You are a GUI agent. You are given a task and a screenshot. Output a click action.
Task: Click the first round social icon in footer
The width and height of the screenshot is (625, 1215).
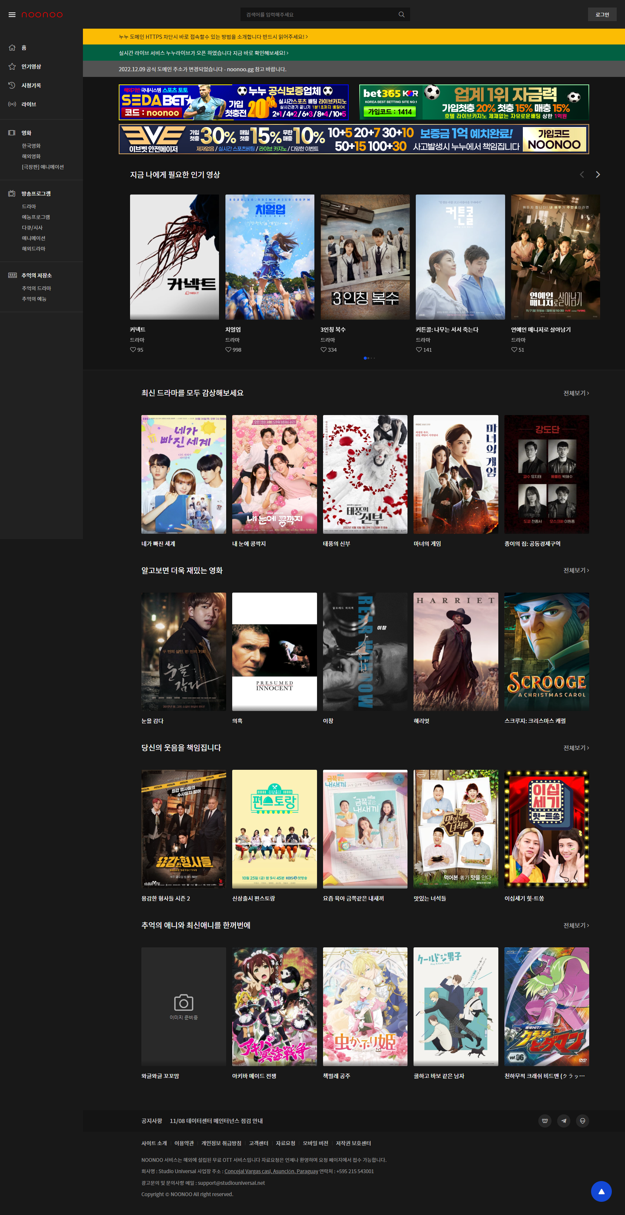[545, 1121]
